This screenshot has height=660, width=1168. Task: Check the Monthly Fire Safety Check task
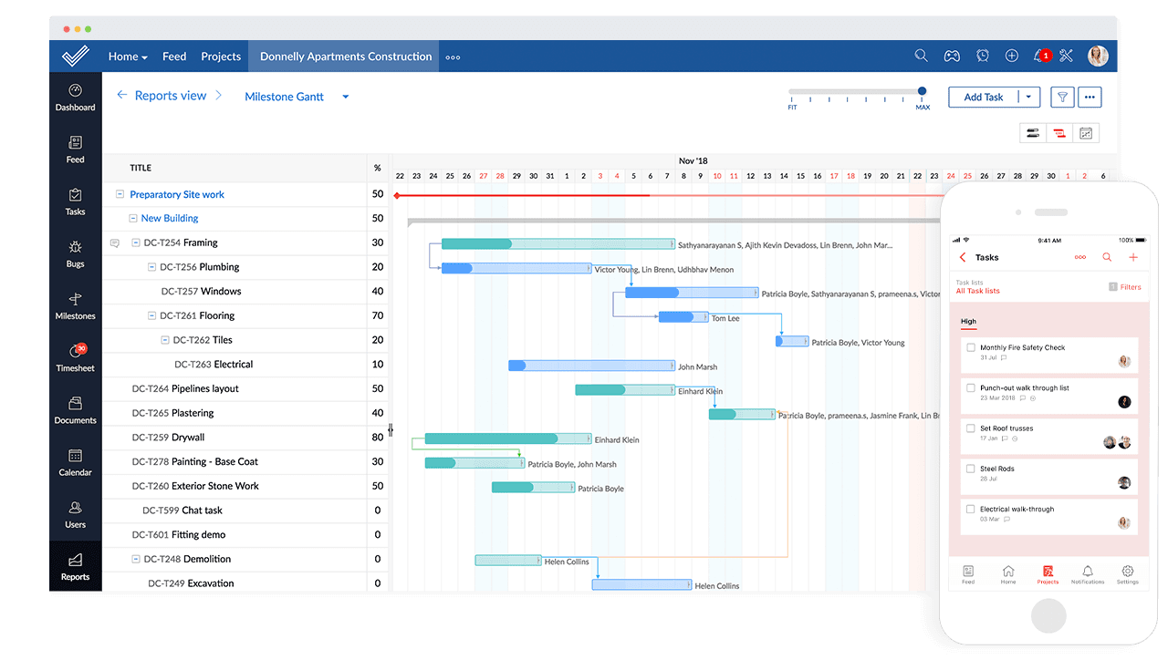[x=970, y=347]
